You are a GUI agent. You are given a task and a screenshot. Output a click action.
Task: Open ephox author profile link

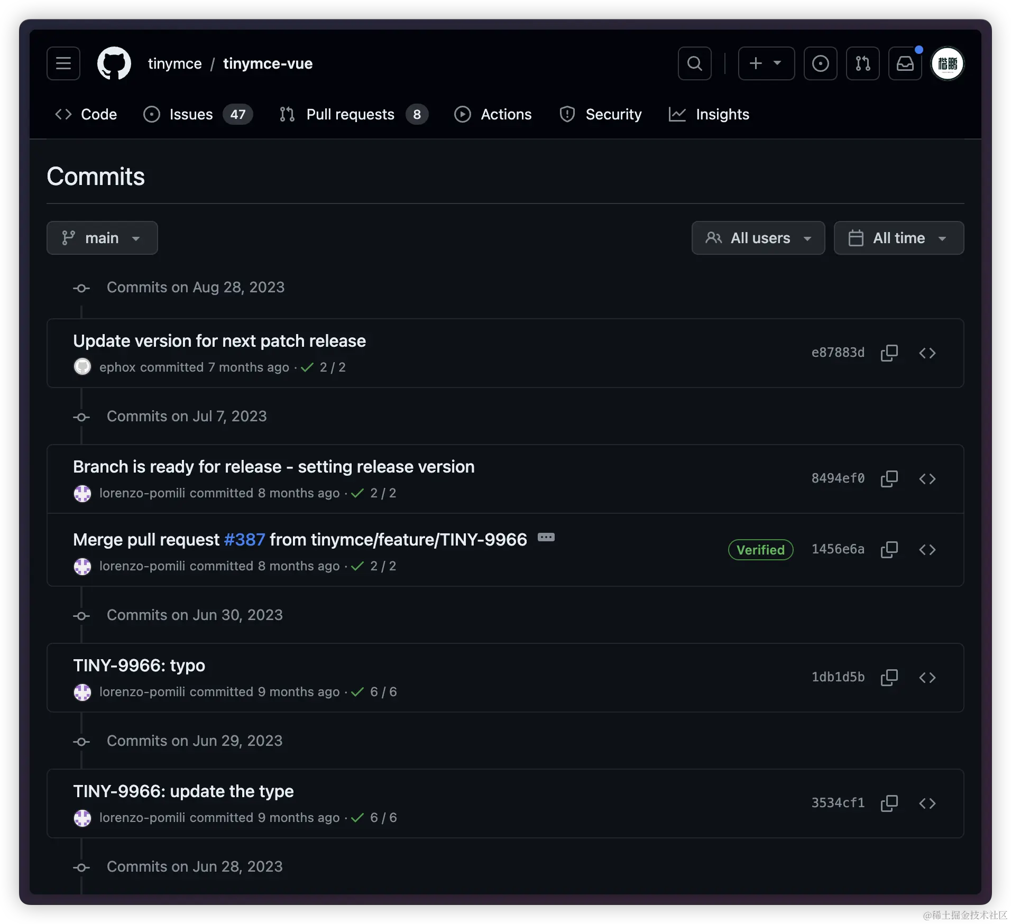coord(117,367)
